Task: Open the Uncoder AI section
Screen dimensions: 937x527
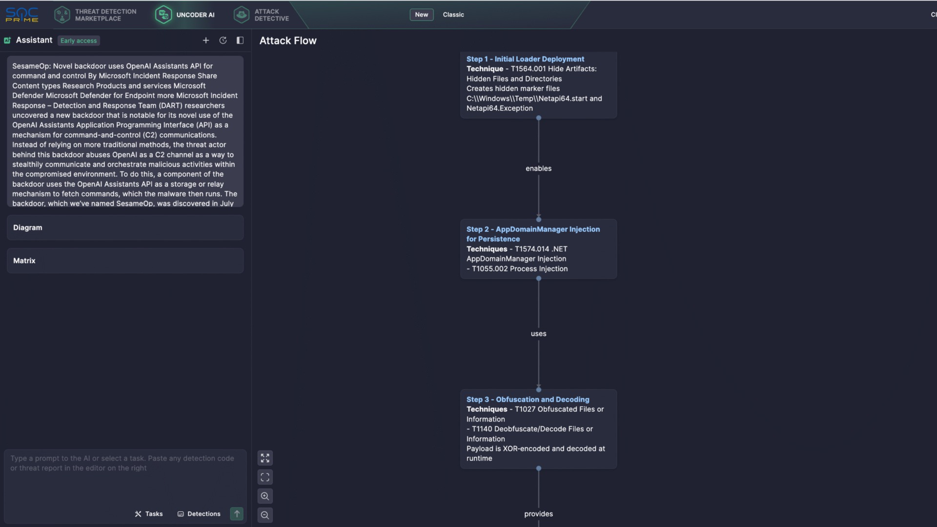Action: (x=185, y=15)
